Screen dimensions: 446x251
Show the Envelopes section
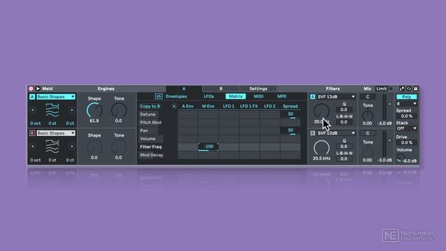(176, 96)
